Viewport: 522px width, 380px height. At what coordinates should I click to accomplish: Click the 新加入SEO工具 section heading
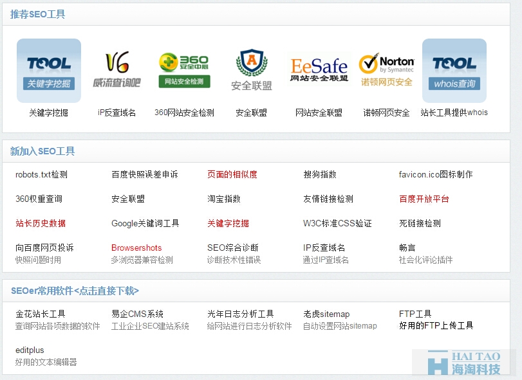42,151
